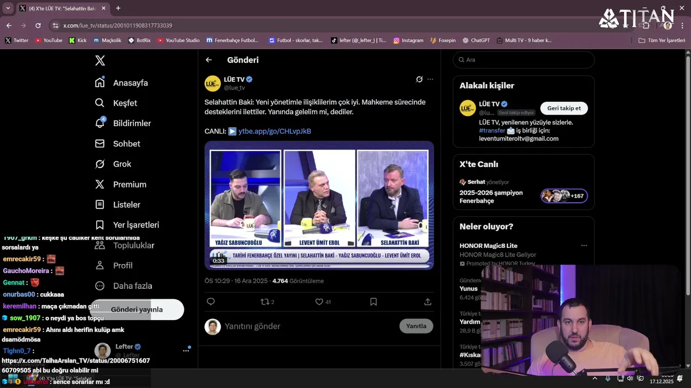Click @lue_tv handle on post
Screen dimensions: 691x388
(234, 88)
